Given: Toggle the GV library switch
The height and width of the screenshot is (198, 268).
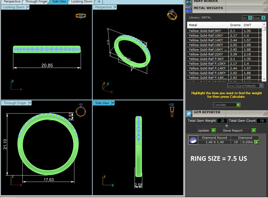Looking at the screenshot, I should (250, 18).
